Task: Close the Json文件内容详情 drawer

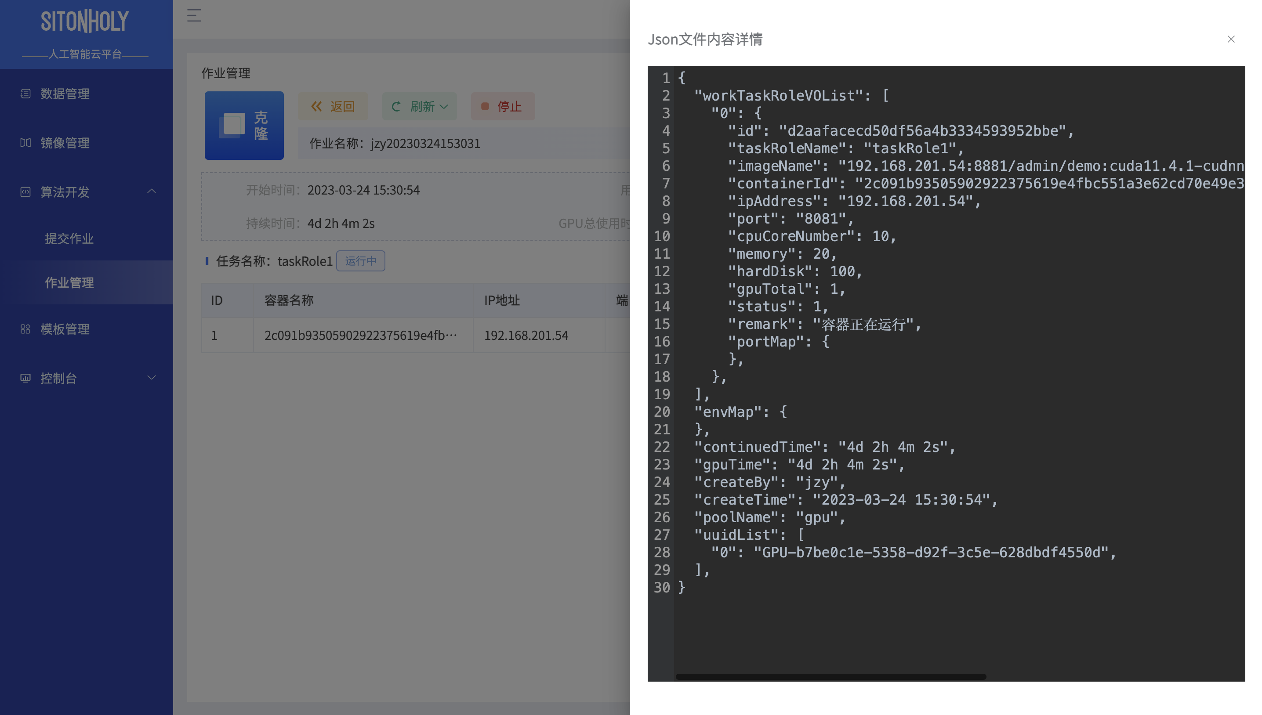Action: click(1230, 39)
